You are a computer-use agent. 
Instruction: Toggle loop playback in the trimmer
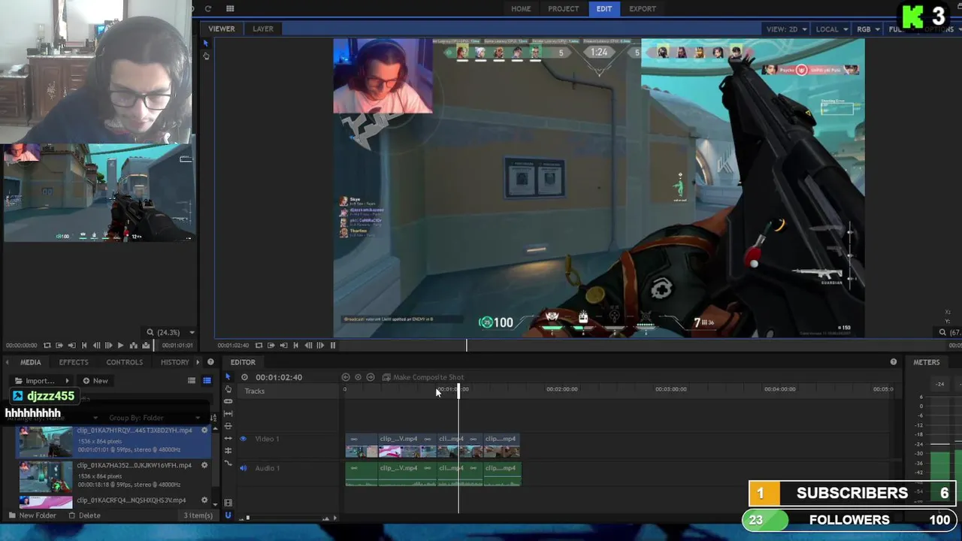(47, 346)
